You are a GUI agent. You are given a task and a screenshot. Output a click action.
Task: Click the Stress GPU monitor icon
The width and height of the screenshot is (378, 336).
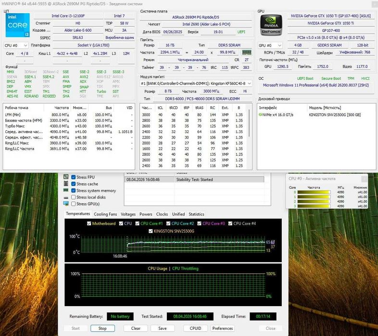coord(66,204)
